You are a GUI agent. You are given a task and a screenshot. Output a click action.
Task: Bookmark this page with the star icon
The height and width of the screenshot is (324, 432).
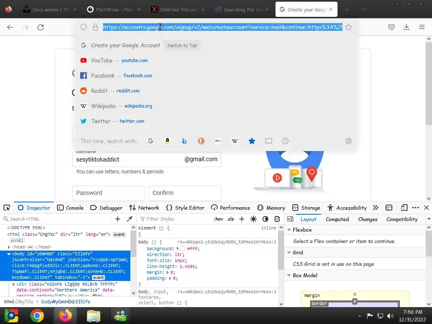coord(348,27)
